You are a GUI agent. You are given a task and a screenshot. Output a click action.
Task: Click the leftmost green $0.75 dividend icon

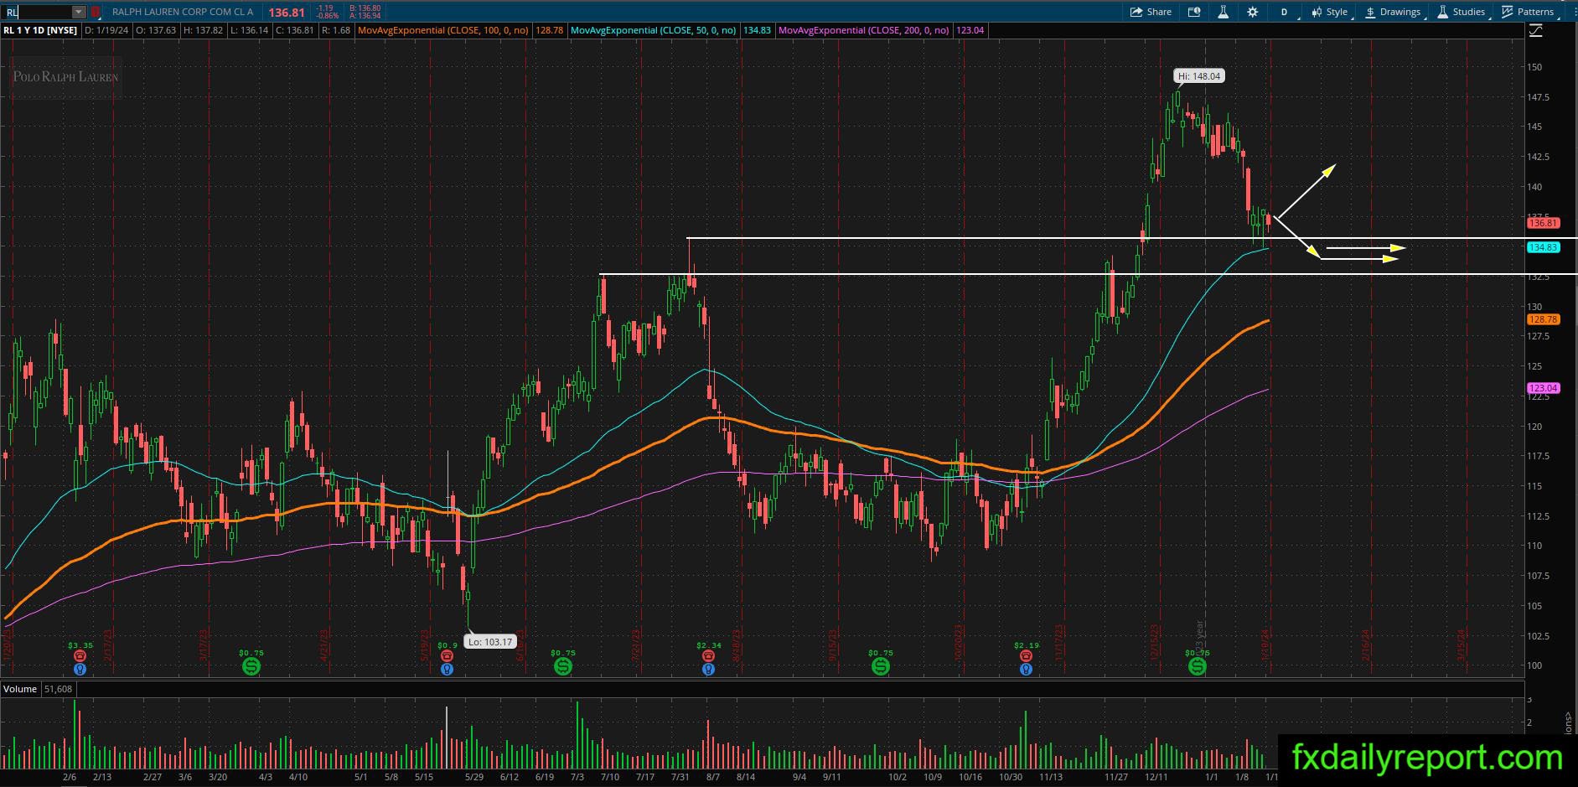pos(251,666)
